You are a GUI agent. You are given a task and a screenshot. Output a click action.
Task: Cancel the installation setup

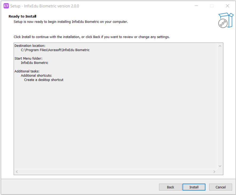click(x=221, y=187)
